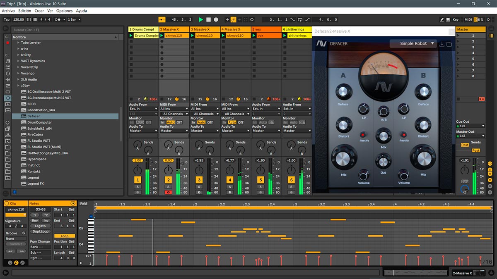Toggle the Computer MIDI Keyboard icon
Screen dimensions: 497x279
tap(448, 19)
